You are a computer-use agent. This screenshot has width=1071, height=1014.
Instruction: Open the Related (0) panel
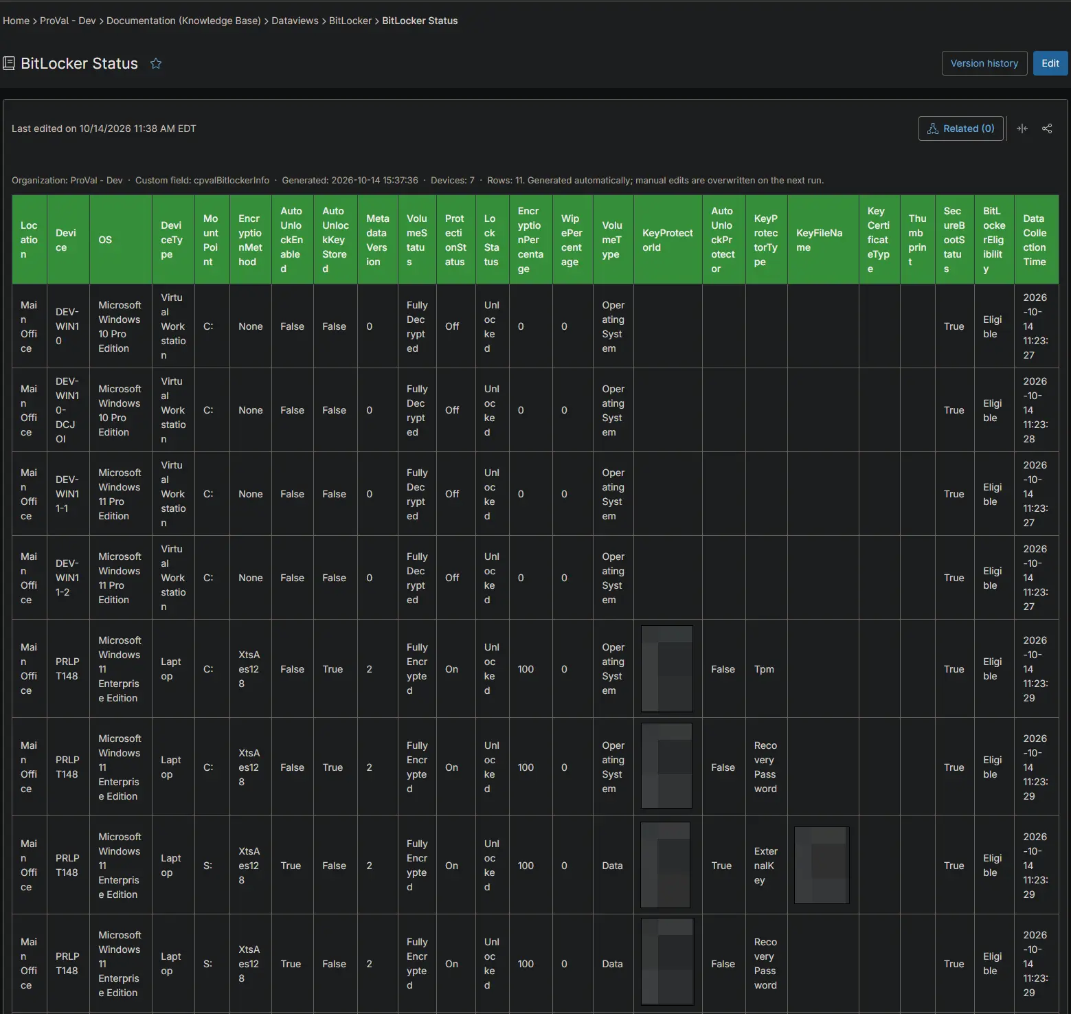[x=961, y=128]
